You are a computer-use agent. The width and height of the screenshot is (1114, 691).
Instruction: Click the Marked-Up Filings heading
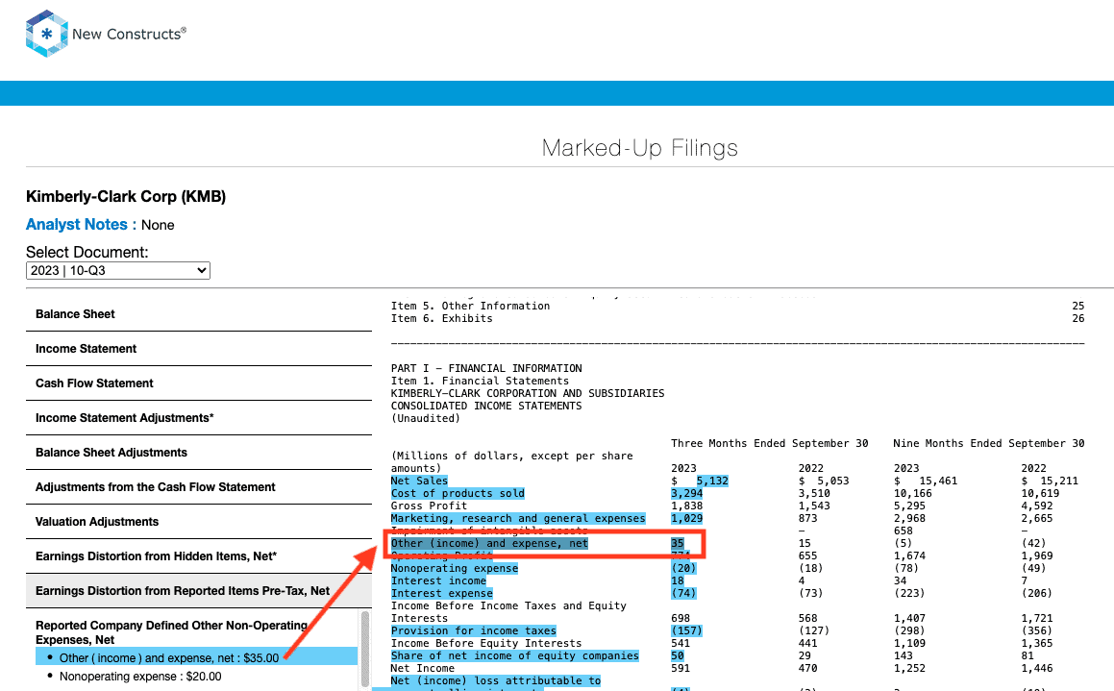[639, 148]
